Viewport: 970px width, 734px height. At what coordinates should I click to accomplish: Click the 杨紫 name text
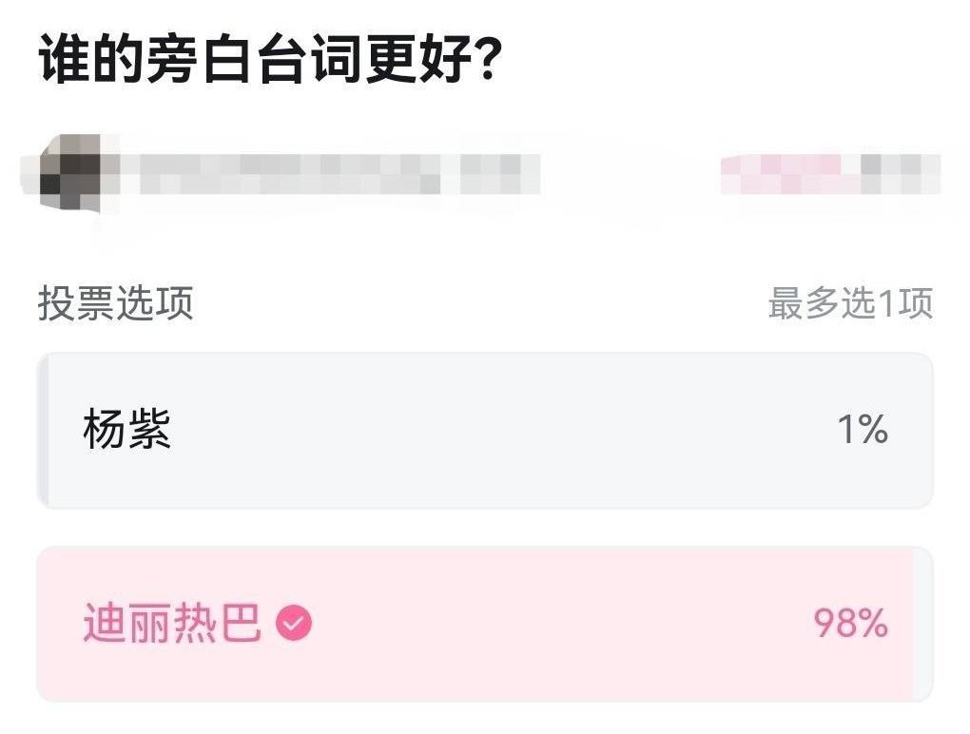[126, 429]
